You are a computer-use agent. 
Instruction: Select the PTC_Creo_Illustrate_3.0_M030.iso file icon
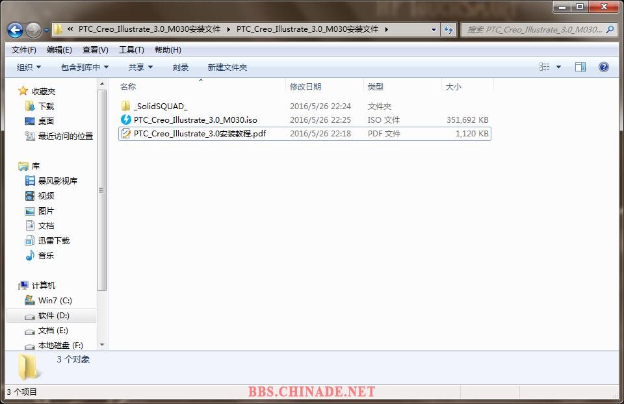pyautogui.click(x=125, y=120)
